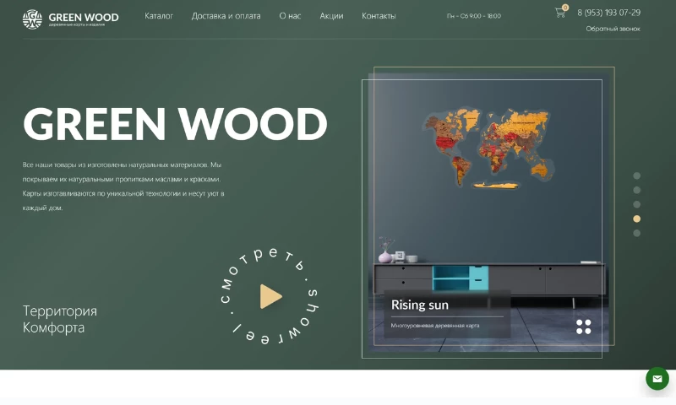Select the bottom slider pagination dot

[x=636, y=233]
